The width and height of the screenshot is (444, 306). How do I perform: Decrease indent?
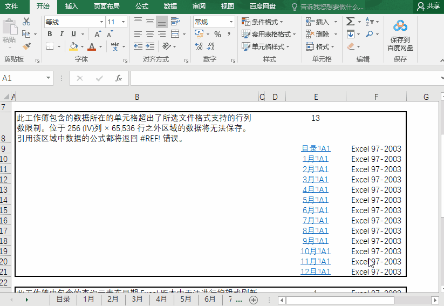[138, 46]
